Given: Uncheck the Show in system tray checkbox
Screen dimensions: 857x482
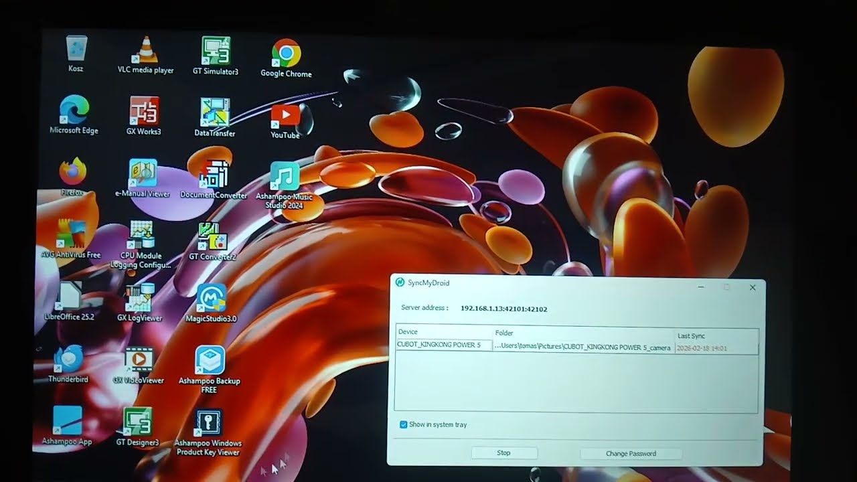Looking at the screenshot, I should (403, 424).
